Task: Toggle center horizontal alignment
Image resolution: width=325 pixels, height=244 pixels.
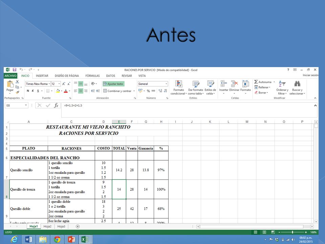Action: click(x=81, y=91)
